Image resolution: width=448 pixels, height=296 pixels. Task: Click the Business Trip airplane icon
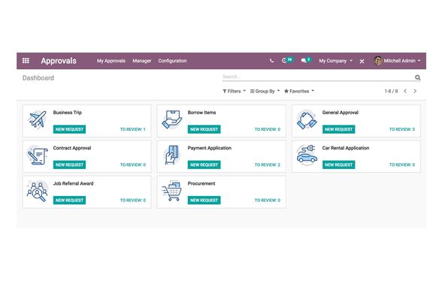37,119
